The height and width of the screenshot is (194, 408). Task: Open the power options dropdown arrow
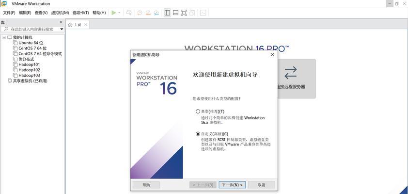click(119, 13)
